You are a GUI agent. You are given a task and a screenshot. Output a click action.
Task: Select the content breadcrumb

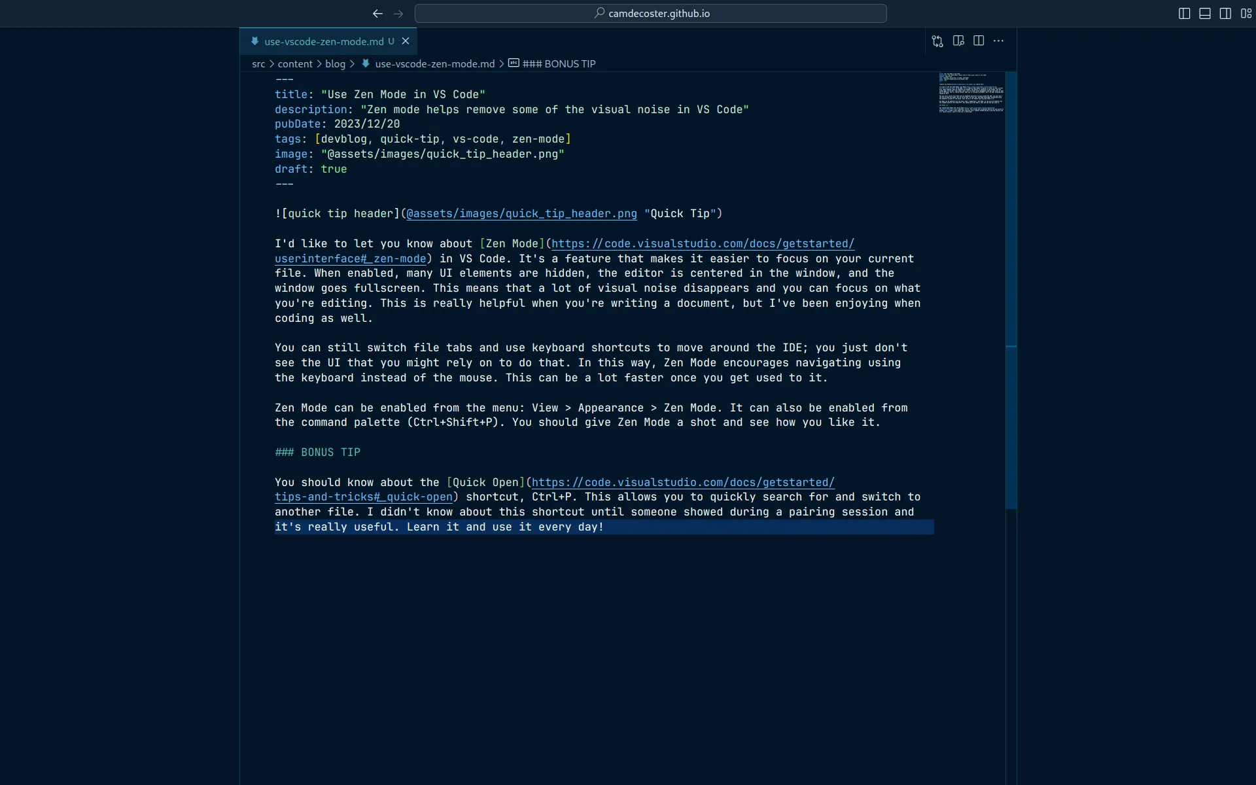[295, 64]
